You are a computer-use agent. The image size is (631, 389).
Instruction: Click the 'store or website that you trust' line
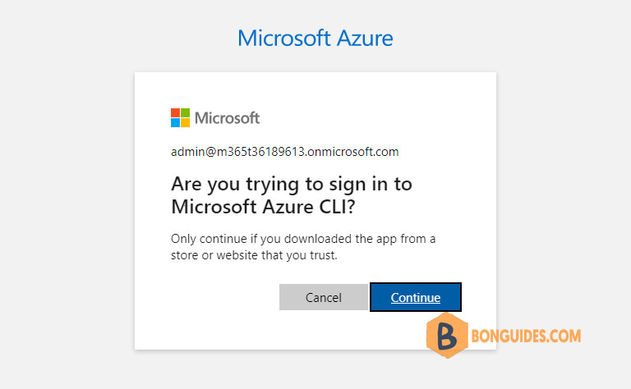254,255
